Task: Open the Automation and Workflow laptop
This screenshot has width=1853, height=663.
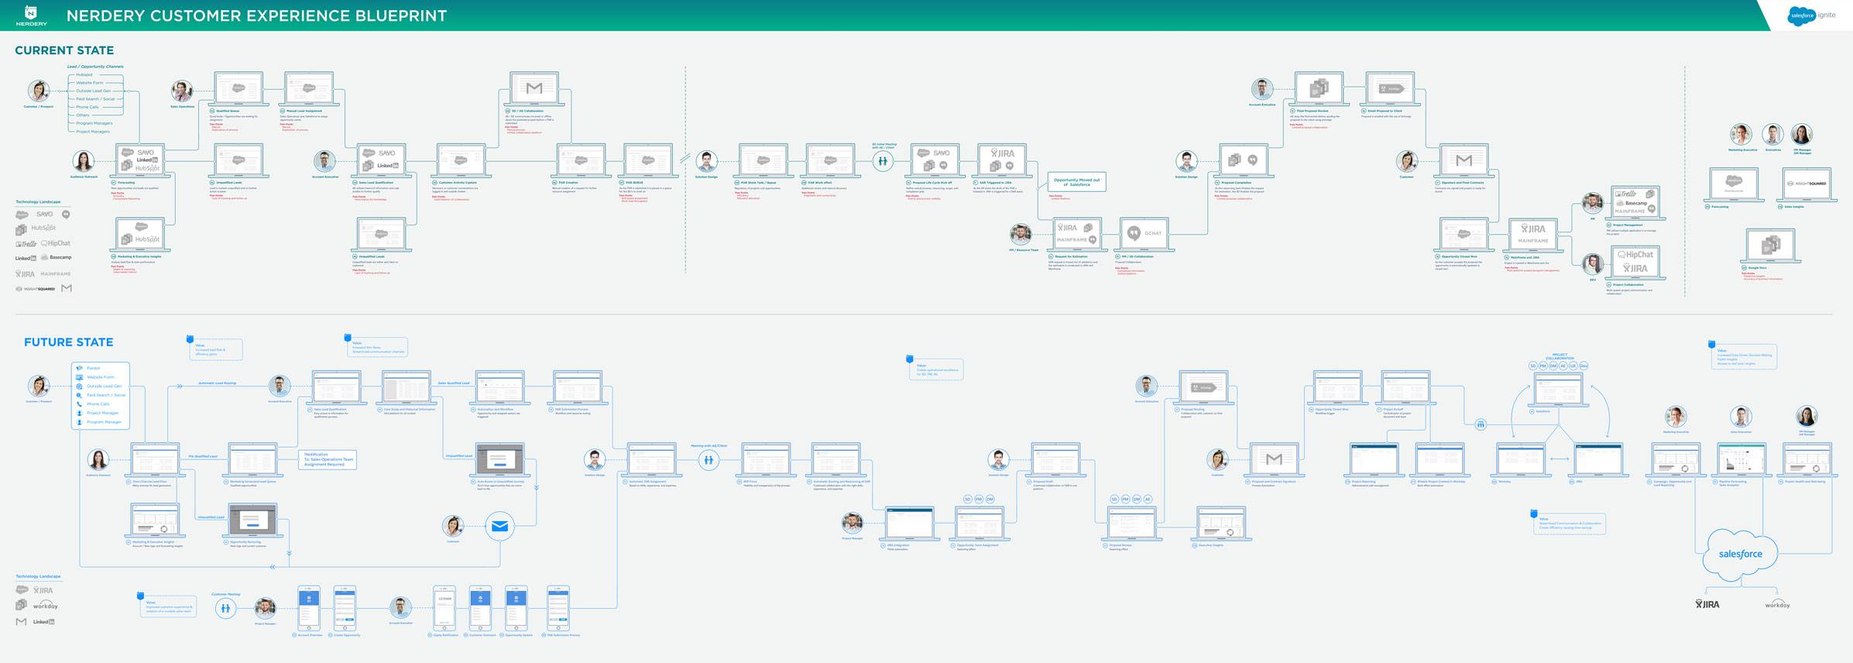Action: pyautogui.click(x=500, y=387)
